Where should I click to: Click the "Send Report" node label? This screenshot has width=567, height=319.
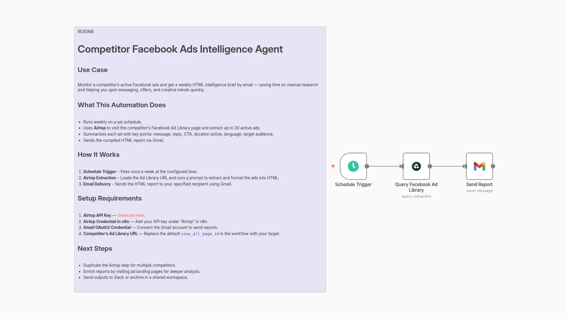pos(479,184)
